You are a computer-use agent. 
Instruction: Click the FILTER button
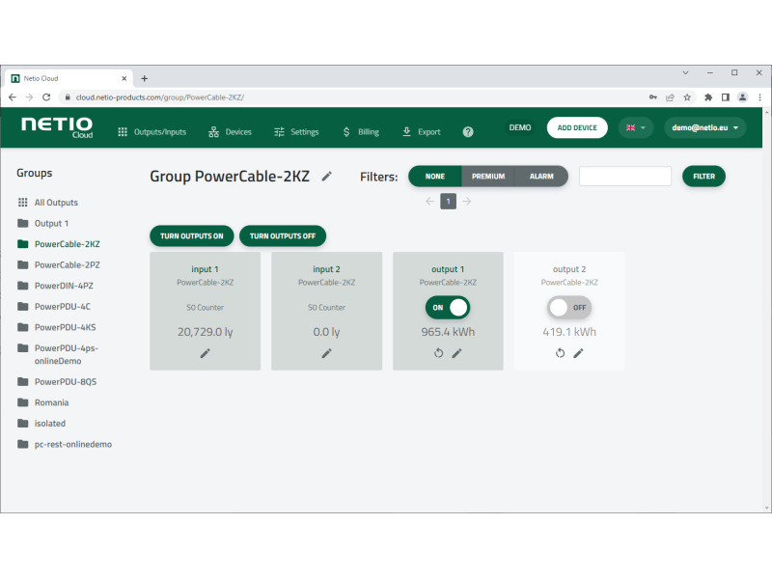tap(703, 177)
